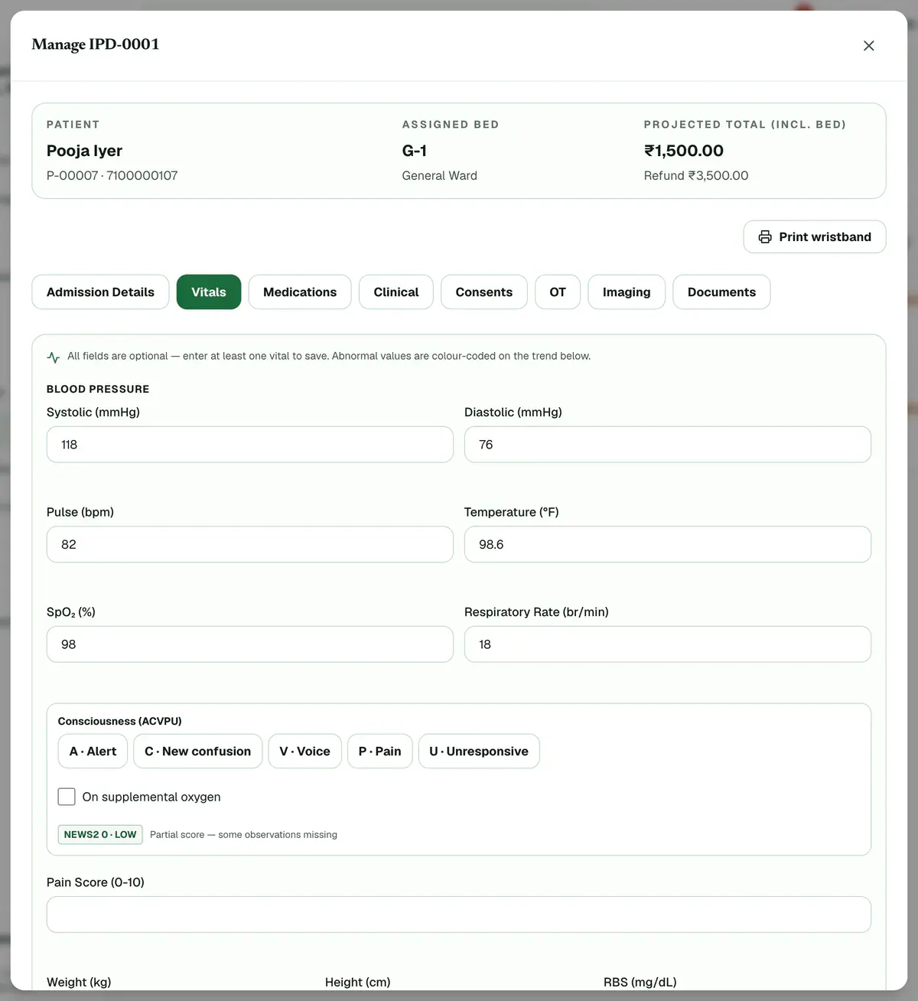Select the Vitals tab
918x1001 pixels.
[209, 292]
